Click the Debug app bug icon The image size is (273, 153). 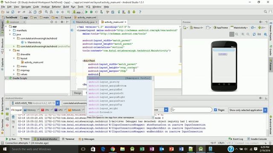pyautogui.click(x=91, y=12)
